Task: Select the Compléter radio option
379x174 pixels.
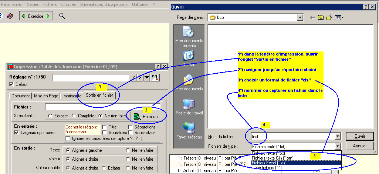Action: (74, 116)
